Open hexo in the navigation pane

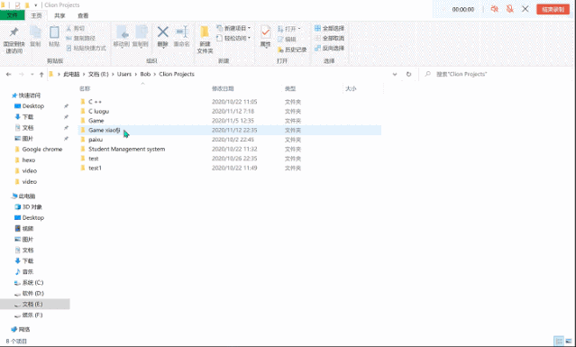point(29,160)
